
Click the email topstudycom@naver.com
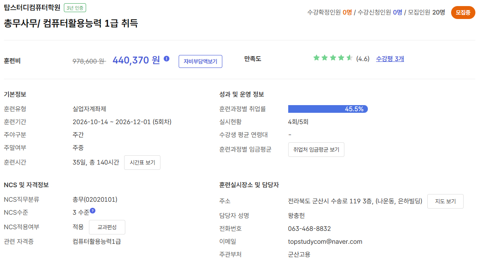325,242
